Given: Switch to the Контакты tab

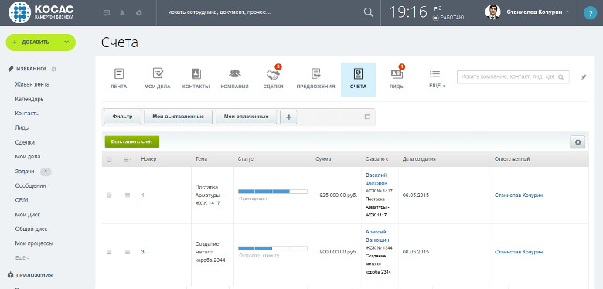Looking at the screenshot, I should coord(196,79).
